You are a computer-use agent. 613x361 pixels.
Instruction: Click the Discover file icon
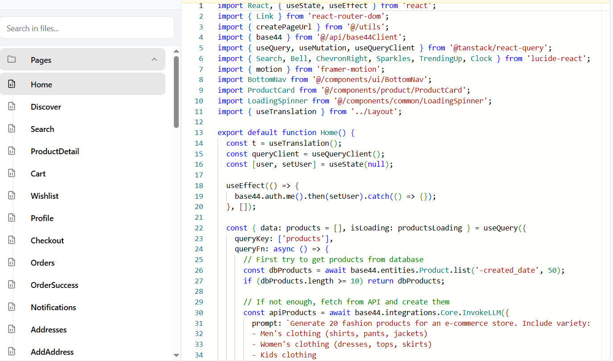click(x=12, y=107)
